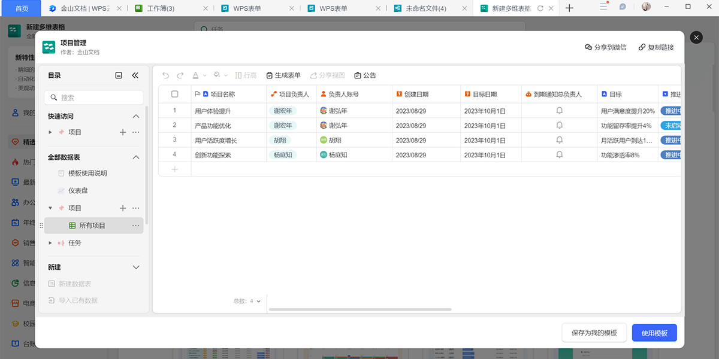Click the plus icon beside 项目 in 全部数据表
The width and height of the screenshot is (719, 359).
point(123,208)
